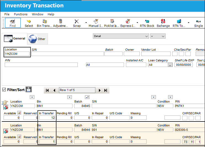Jump to the last row

click(106, 90)
